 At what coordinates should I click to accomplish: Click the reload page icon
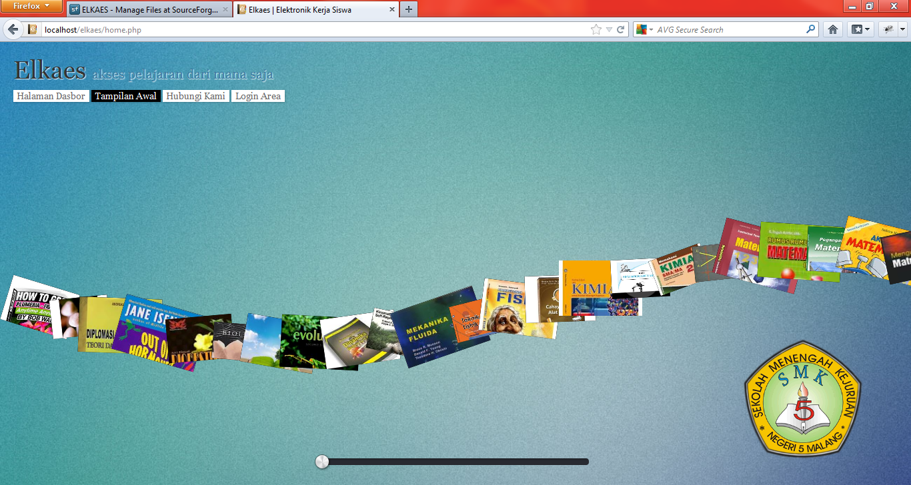click(620, 29)
